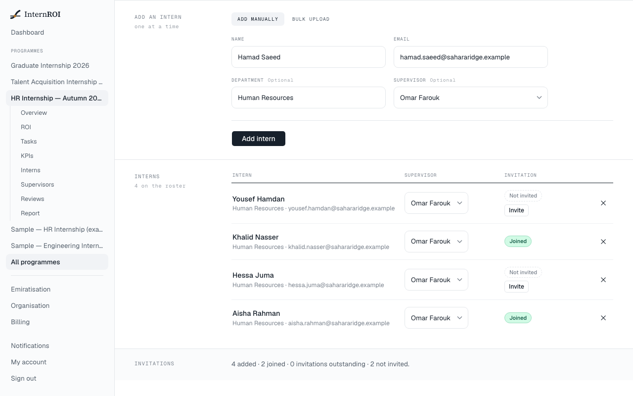Click the Email input field

[470, 57]
